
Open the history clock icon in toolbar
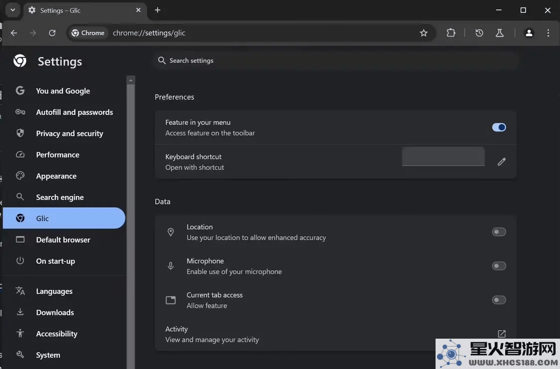[479, 33]
